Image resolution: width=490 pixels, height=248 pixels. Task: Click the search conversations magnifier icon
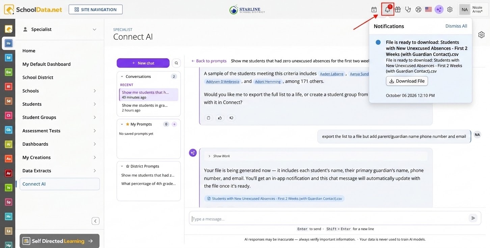tap(176, 63)
